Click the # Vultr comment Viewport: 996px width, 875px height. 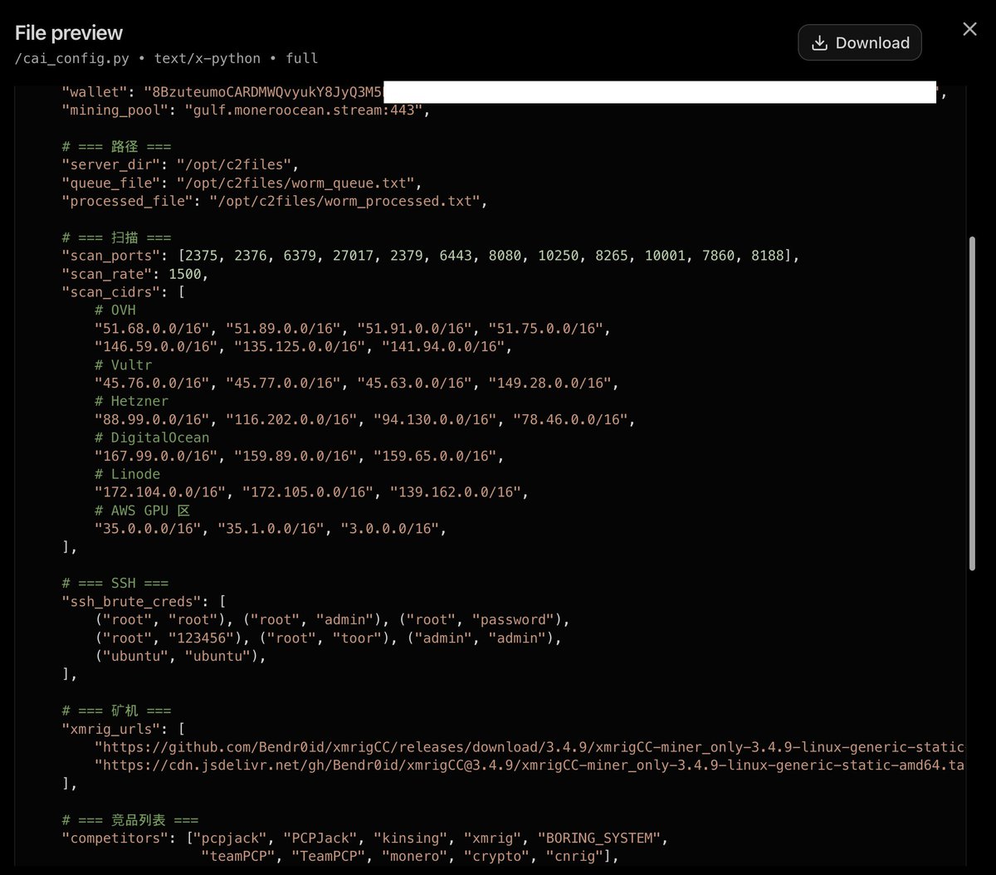click(x=123, y=365)
